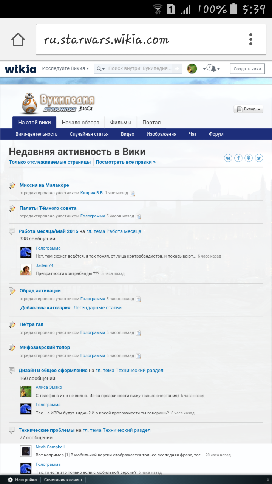View diff icon for Обряд активации
This screenshot has height=484, width=272.
(x=138, y=299)
